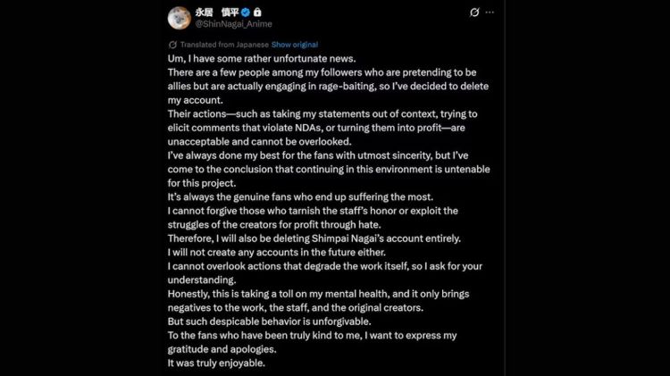Click the 'Show original' link
670x376 pixels.
click(x=295, y=44)
